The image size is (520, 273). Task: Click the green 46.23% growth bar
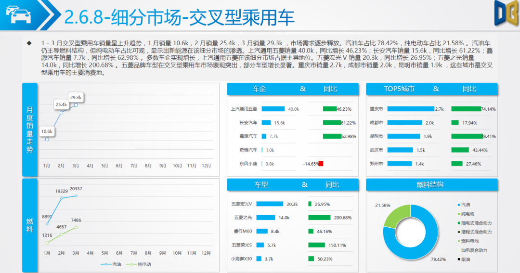click(x=330, y=109)
